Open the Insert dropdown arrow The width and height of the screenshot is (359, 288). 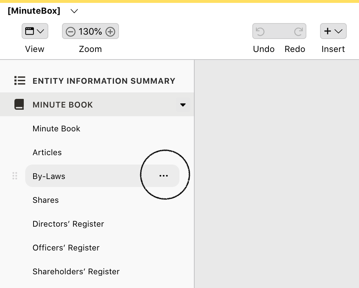pos(338,31)
